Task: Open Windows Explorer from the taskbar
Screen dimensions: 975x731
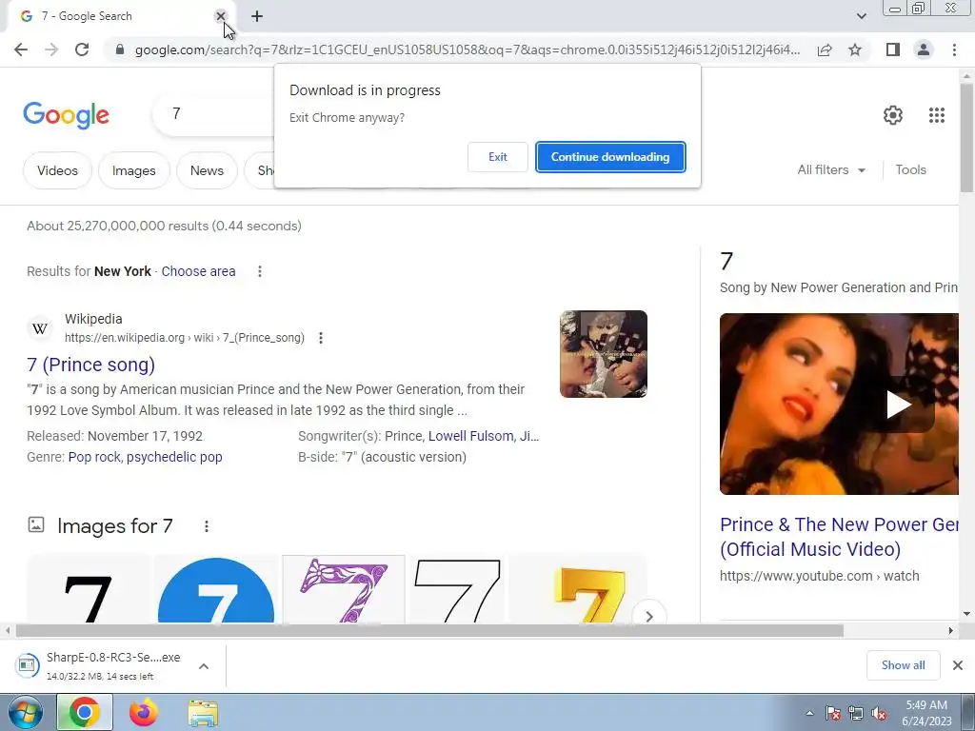Action: coord(203,713)
